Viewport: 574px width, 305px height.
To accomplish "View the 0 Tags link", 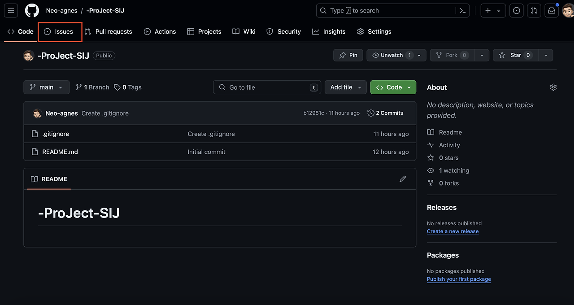I will pos(128,87).
